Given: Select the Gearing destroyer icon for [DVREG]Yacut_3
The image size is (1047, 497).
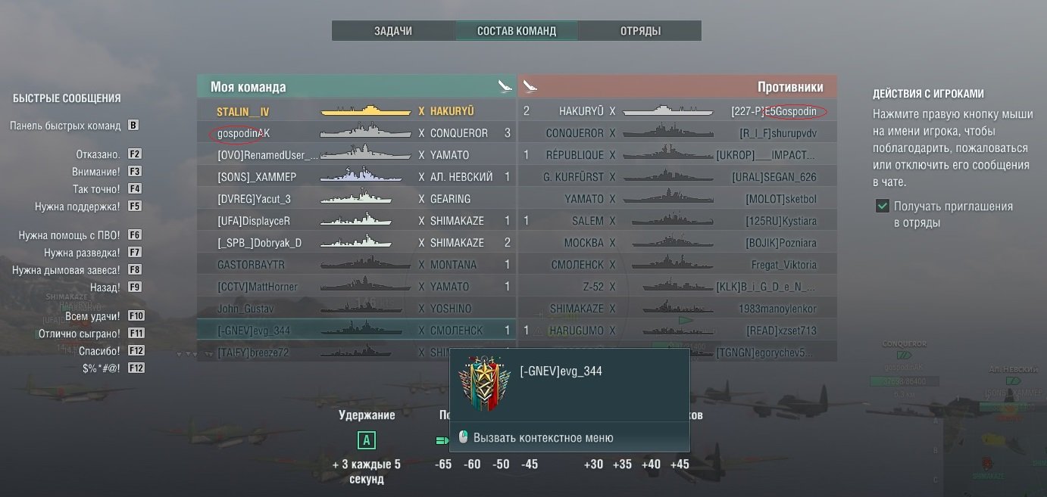Looking at the screenshot, I should coord(356,199).
